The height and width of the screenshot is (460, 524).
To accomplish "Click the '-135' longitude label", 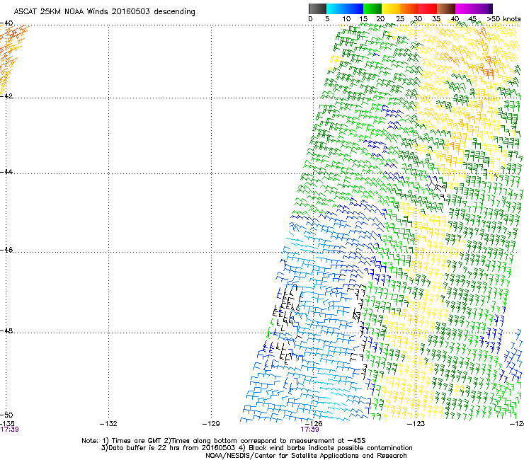I will tap(7, 424).
